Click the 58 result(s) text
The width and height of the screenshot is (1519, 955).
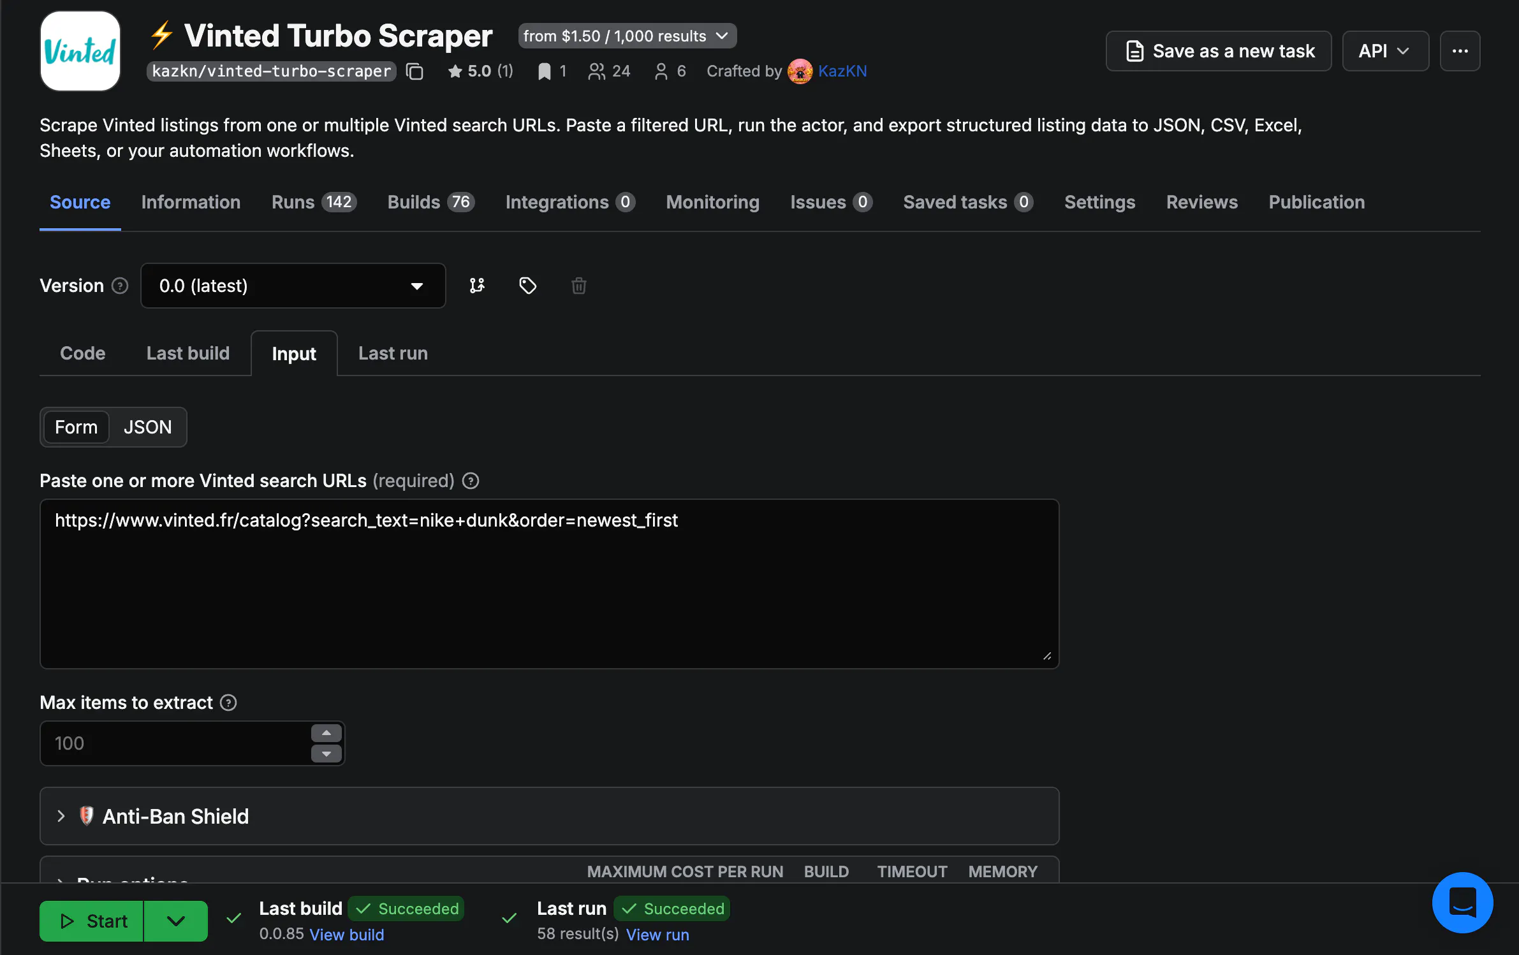click(x=578, y=934)
